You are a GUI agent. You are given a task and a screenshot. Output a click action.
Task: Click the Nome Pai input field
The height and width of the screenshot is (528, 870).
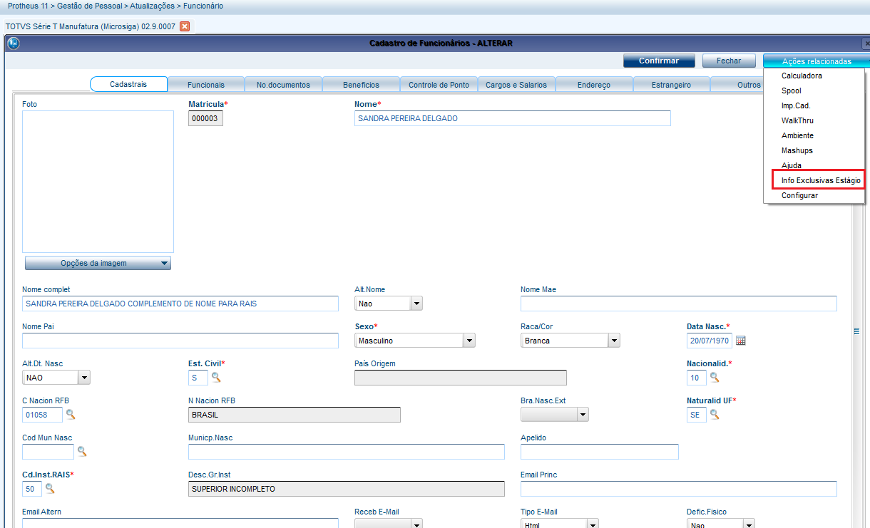[180, 341]
